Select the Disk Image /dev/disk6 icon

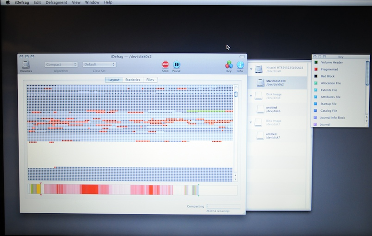(259, 96)
